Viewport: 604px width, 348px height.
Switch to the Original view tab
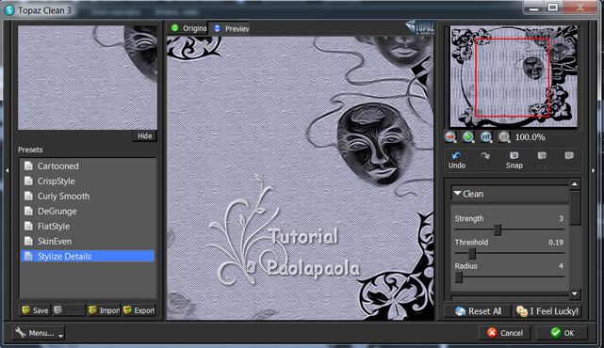pyautogui.click(x=188, y=28)
